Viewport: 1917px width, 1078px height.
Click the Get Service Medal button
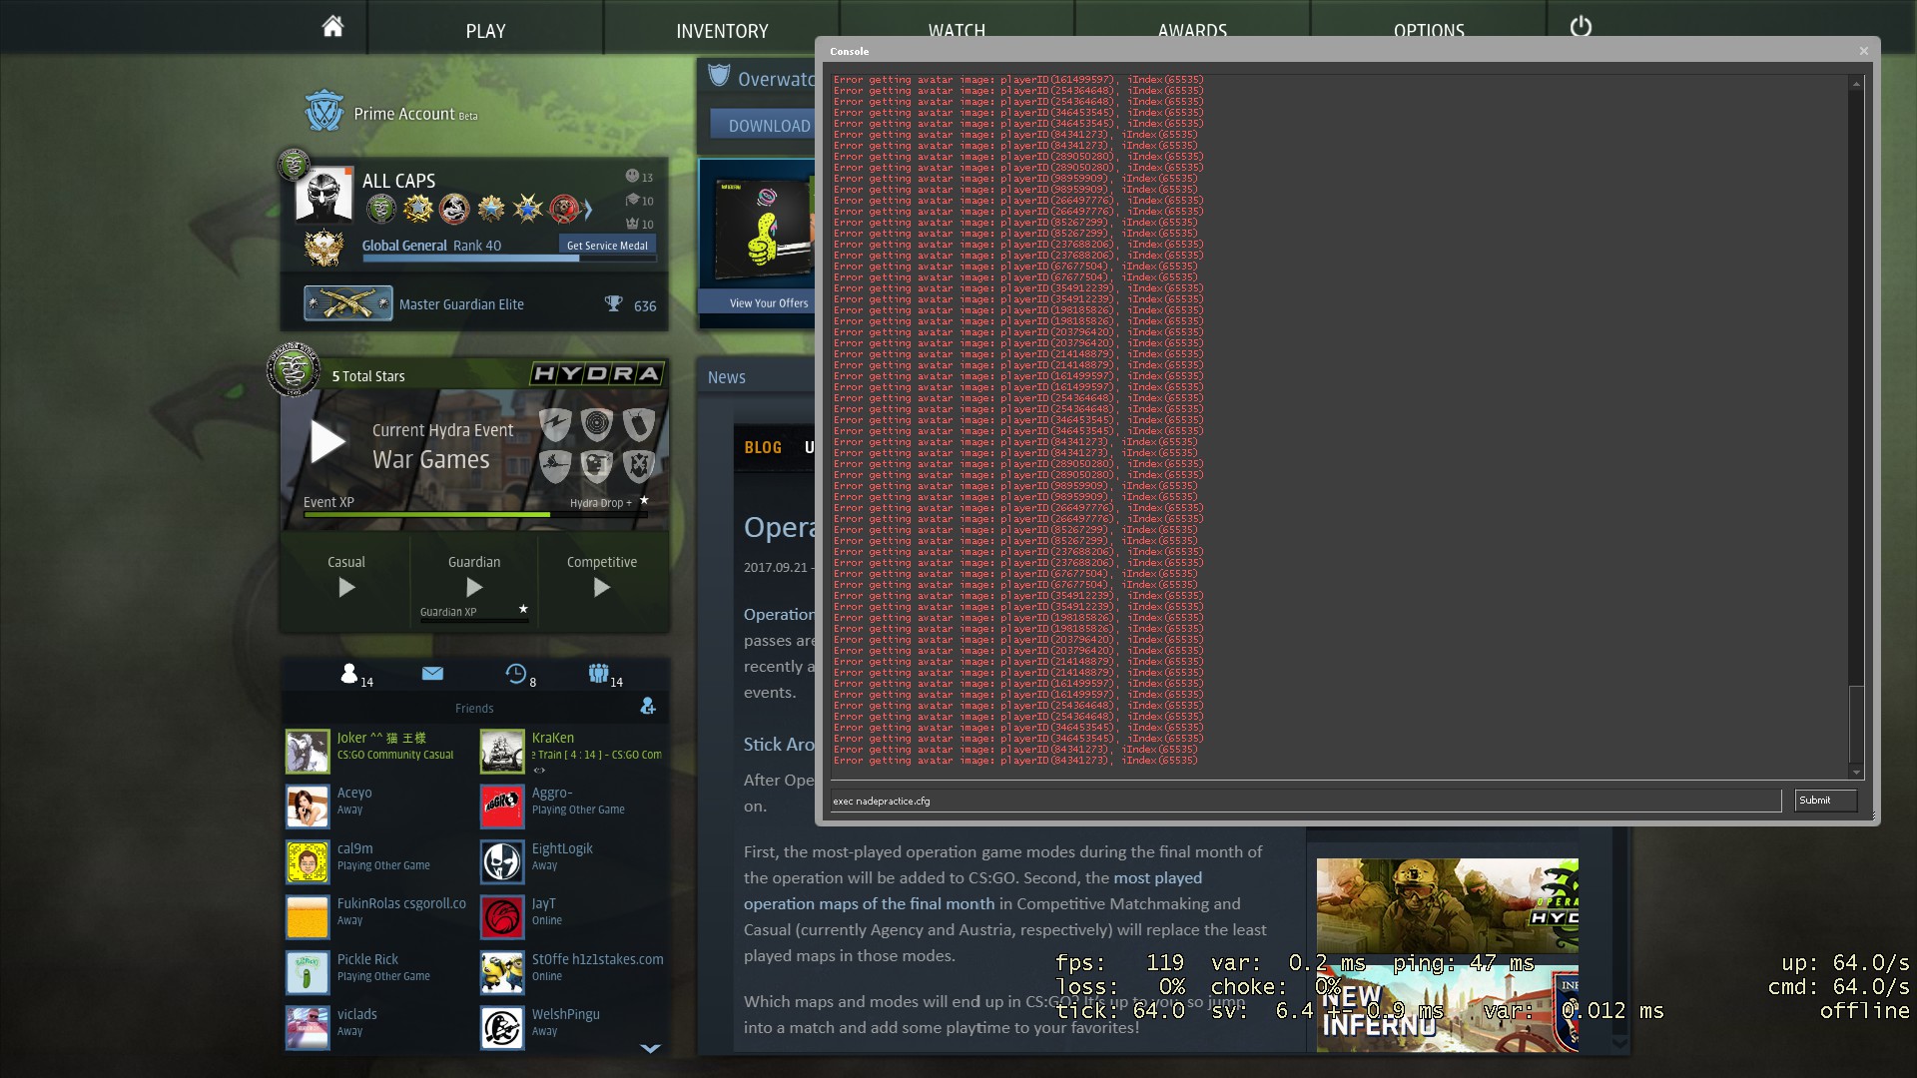606,246
